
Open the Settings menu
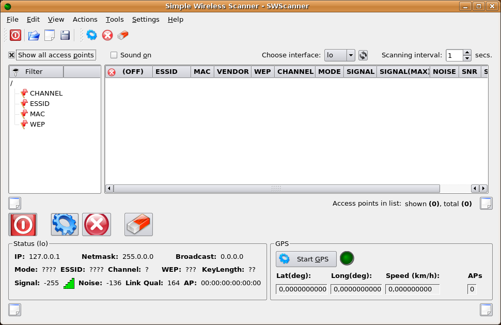[146, 20]
